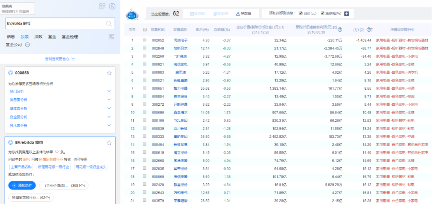Click the 企业价值 (3581个) condition chip
This screenshot has width=432, height=204.
[64, 186]
